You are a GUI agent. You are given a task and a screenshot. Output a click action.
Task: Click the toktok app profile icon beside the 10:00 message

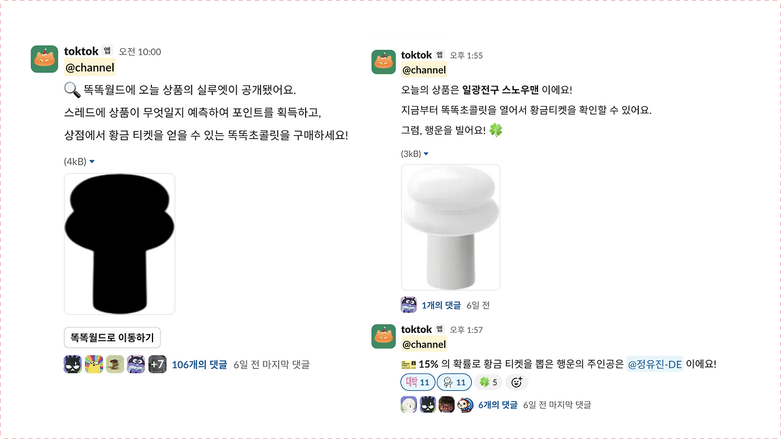point(45,59)
